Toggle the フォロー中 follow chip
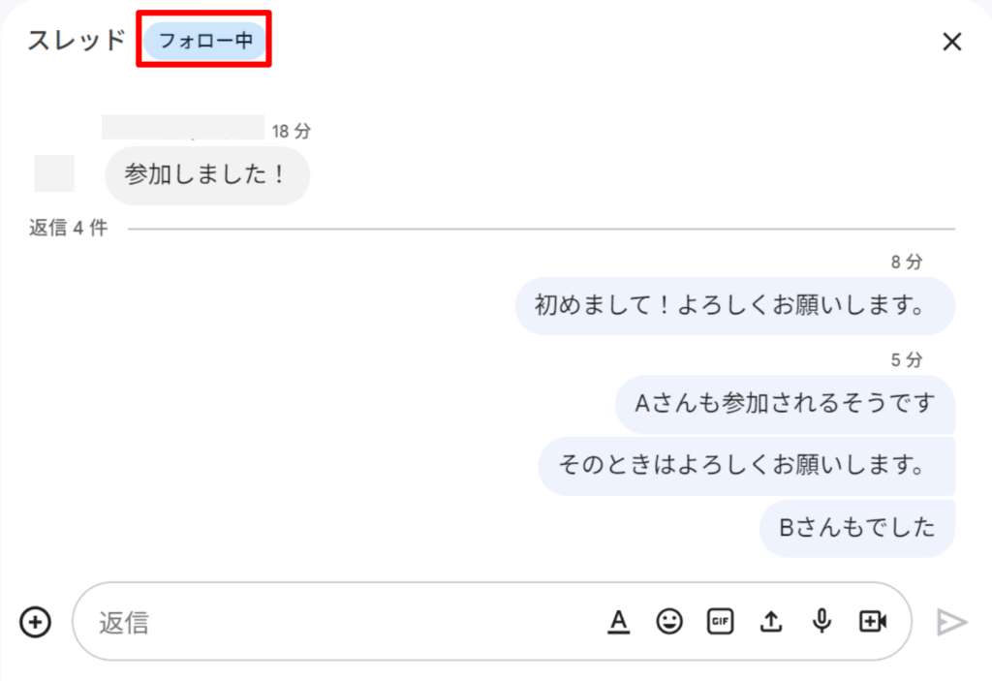The height and width of the screenshot is (681, 992). click(204, 42)
